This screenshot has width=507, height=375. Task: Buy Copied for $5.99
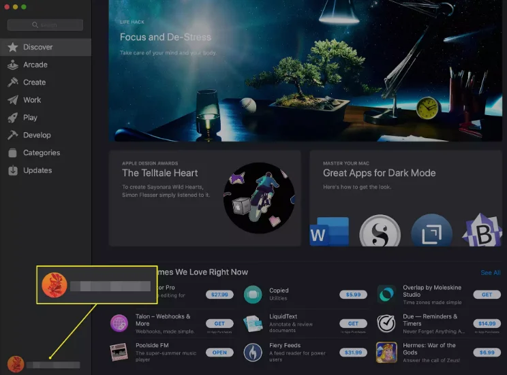(x=353, y=295)
